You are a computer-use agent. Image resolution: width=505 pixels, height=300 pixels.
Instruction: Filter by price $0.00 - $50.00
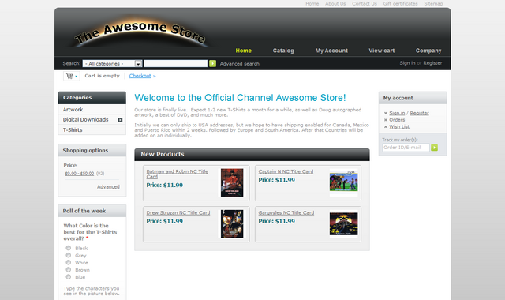coord(80,174)
